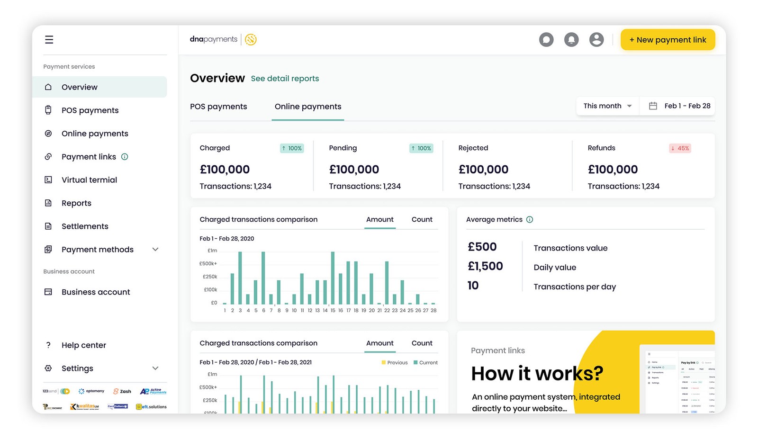758x440 pixels.
Task: Open the Feb 1 - Feb 28 date picker
Action: coord(677,106)
